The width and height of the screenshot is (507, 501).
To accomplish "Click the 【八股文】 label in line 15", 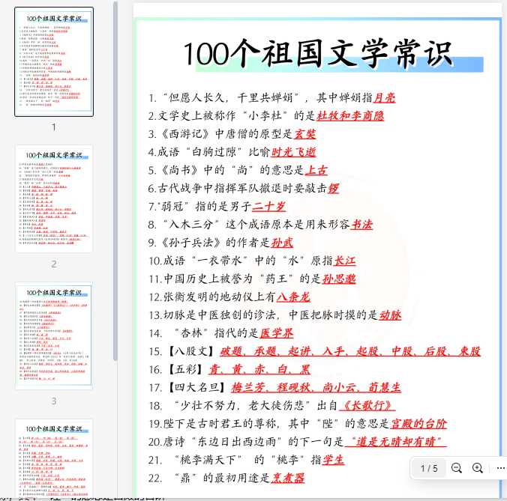I will [191, 351].
